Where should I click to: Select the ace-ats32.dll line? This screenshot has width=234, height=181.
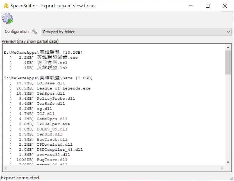[39, 155]
